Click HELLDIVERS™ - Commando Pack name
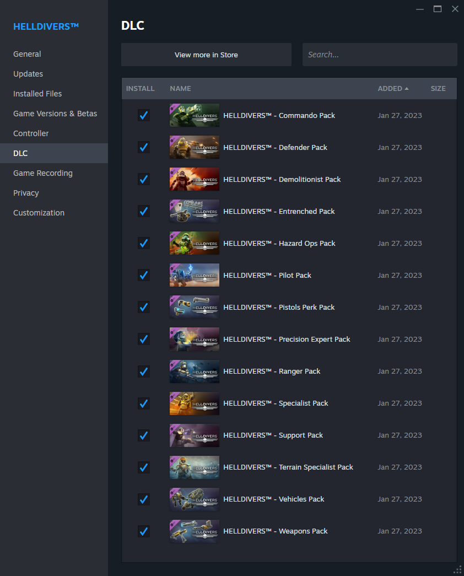 point(279,115)
